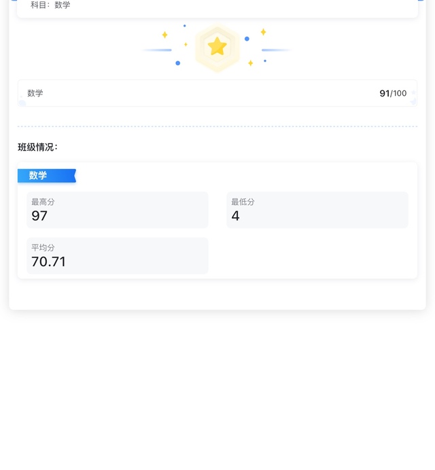This screenshot has width=435, height=470.
Task: Click the large yellow sparkle left of badge
Action: [x=164, y=35]
